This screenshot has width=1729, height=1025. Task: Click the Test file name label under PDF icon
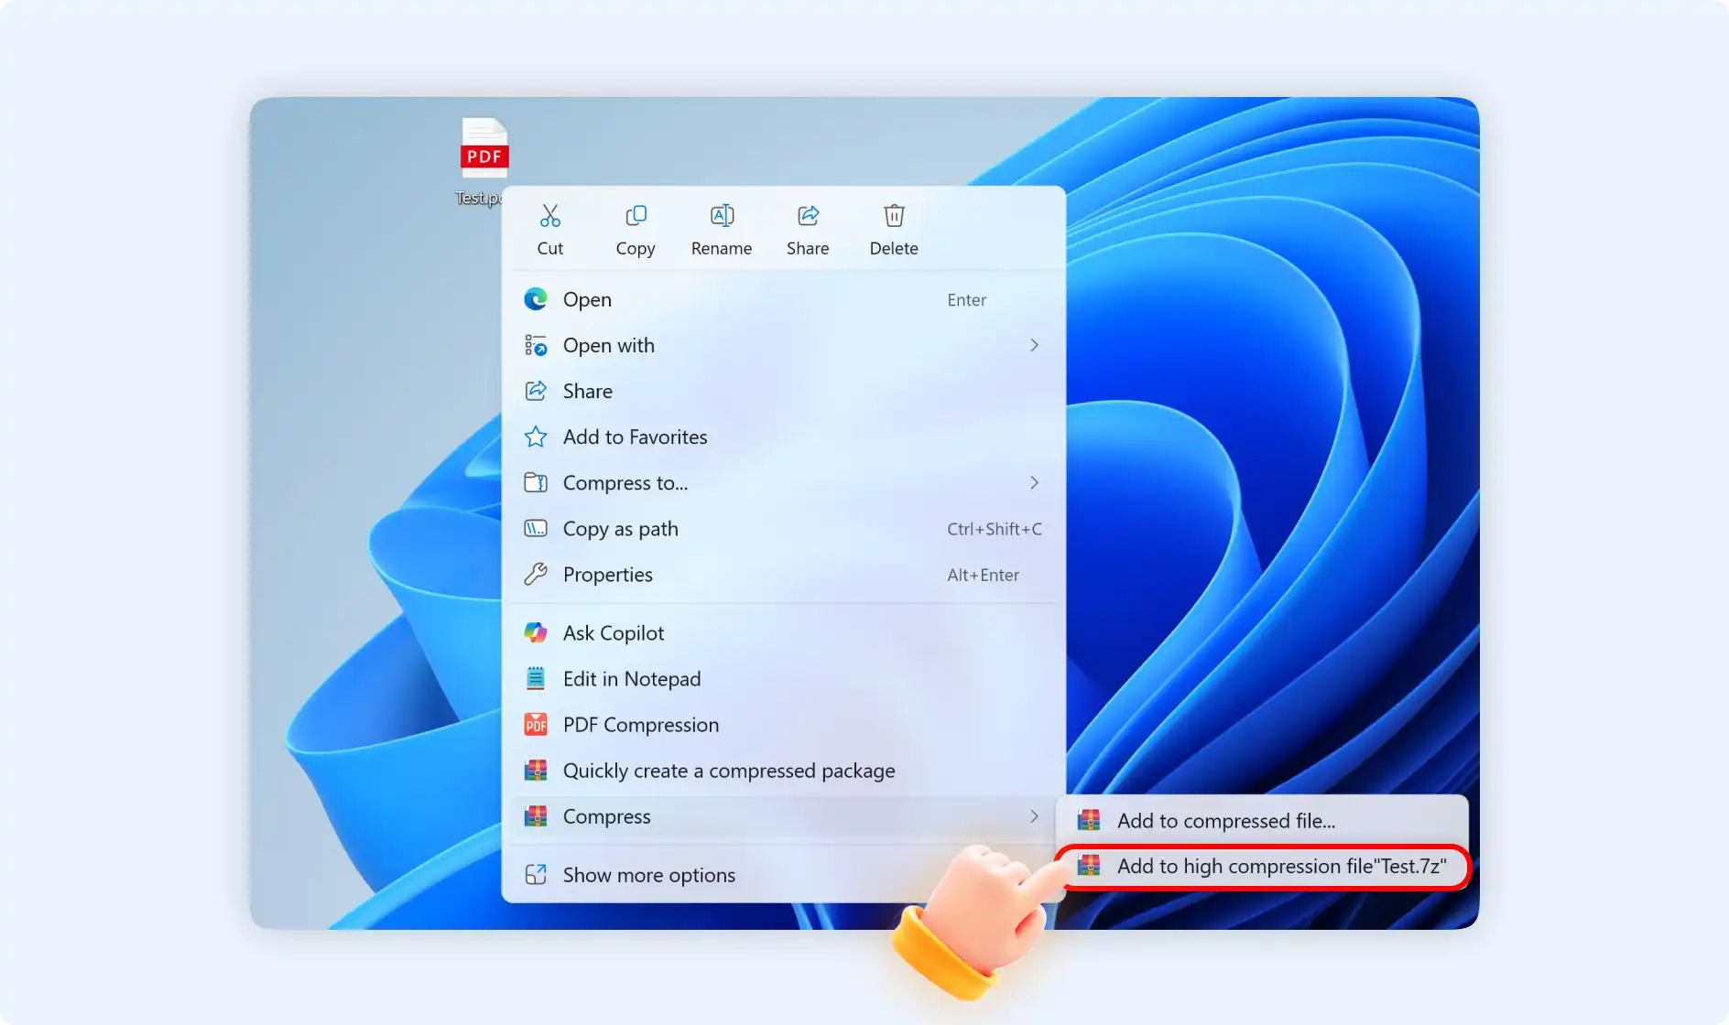[x=479, y=198]
